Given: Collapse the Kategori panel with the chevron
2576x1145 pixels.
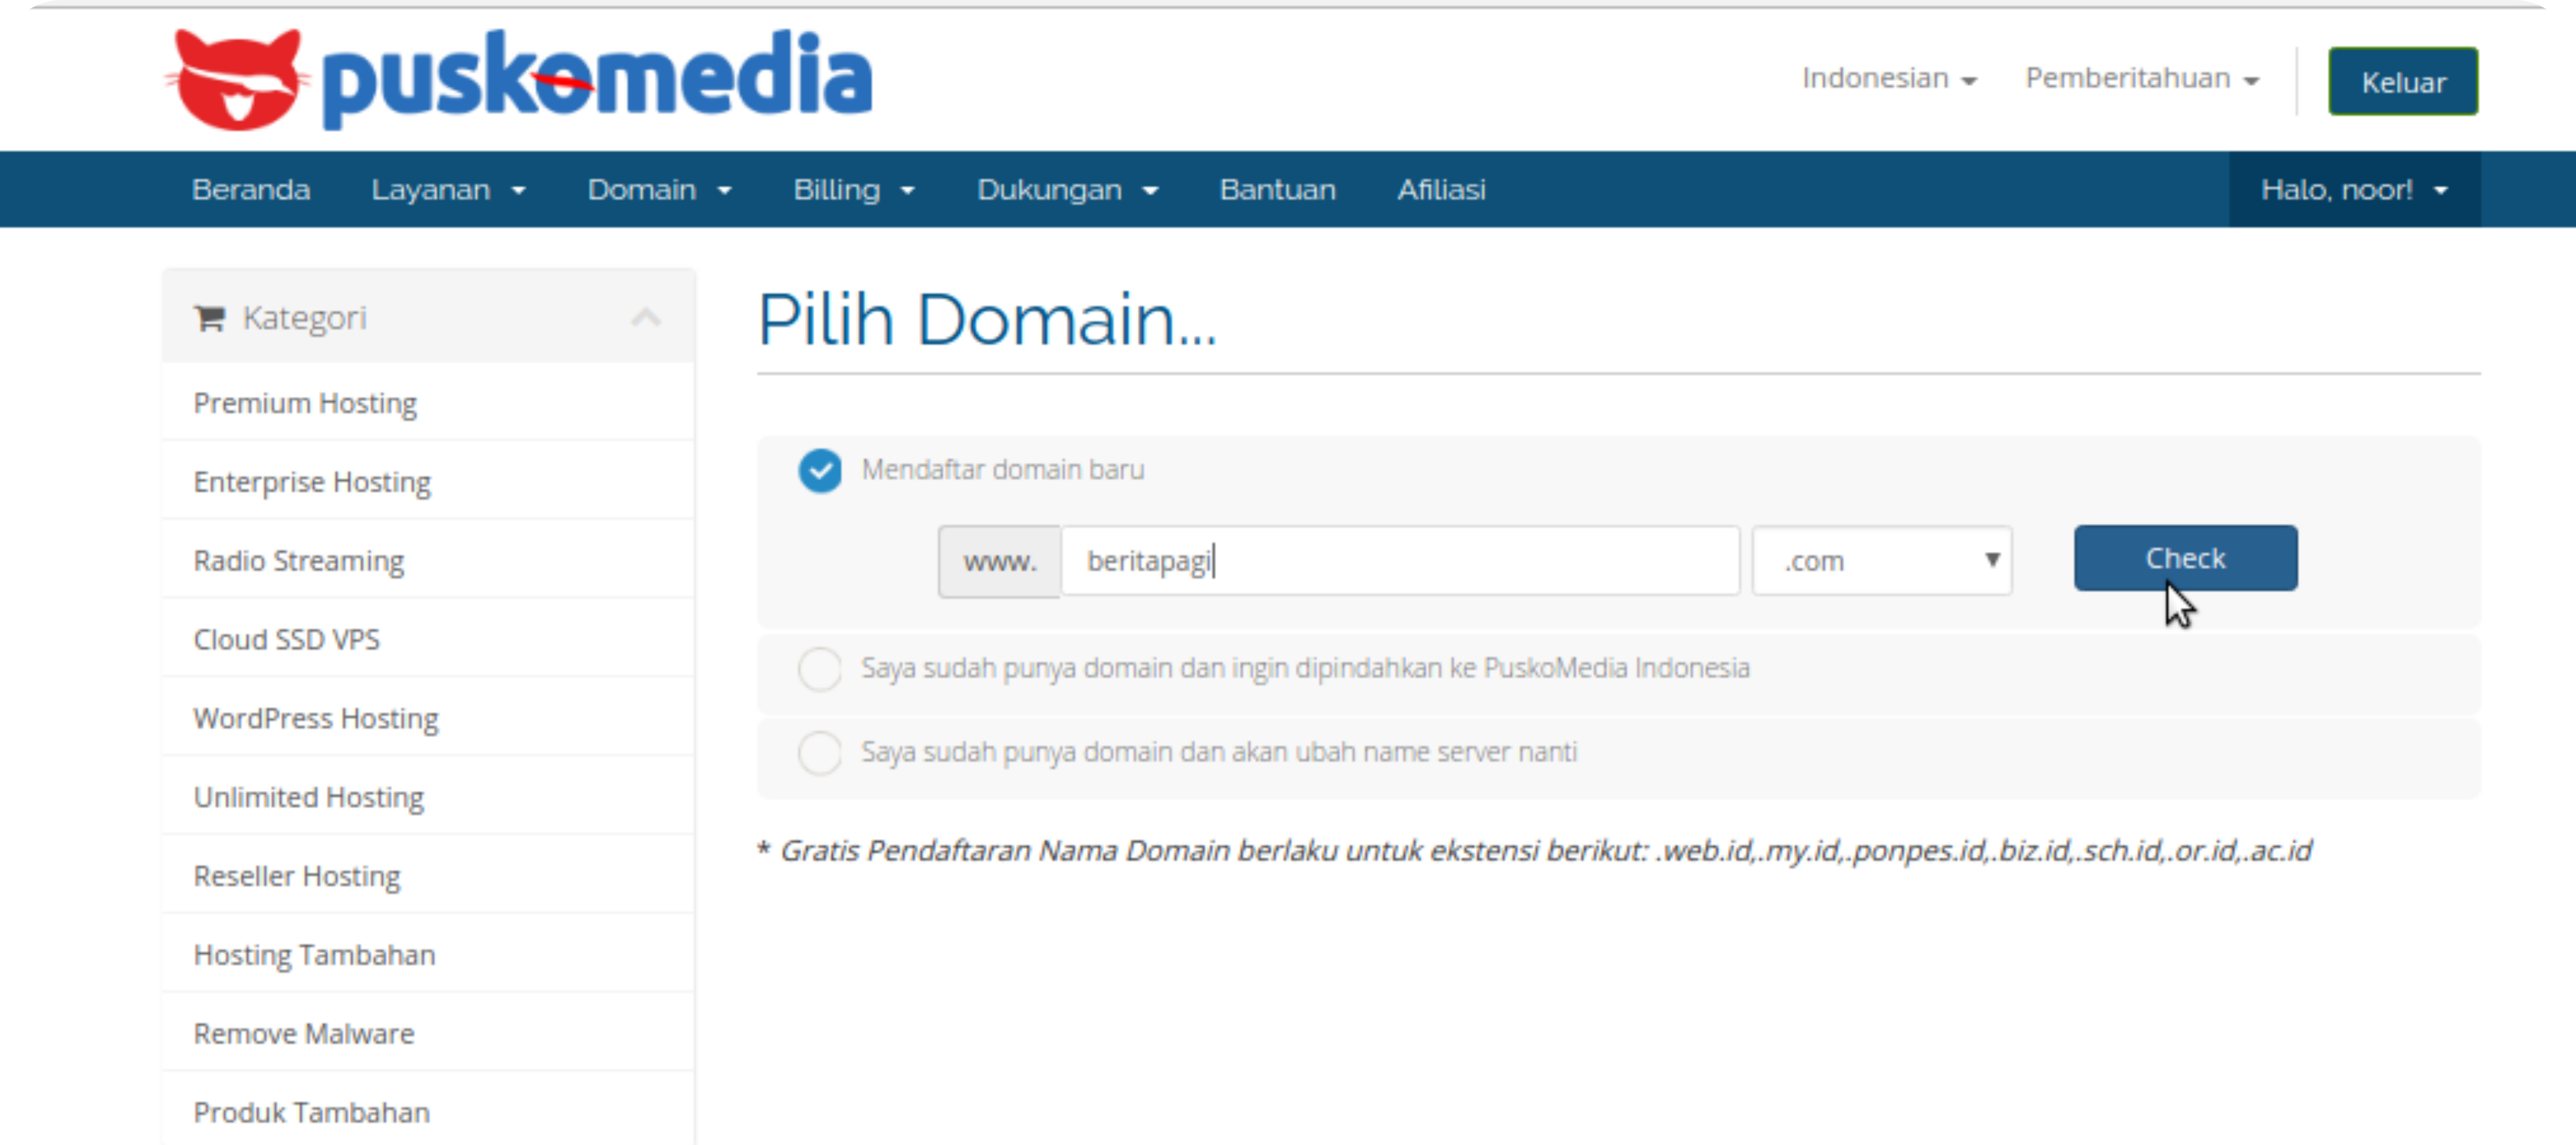Looking at the screenshot, I should click(x=646, y=317).
